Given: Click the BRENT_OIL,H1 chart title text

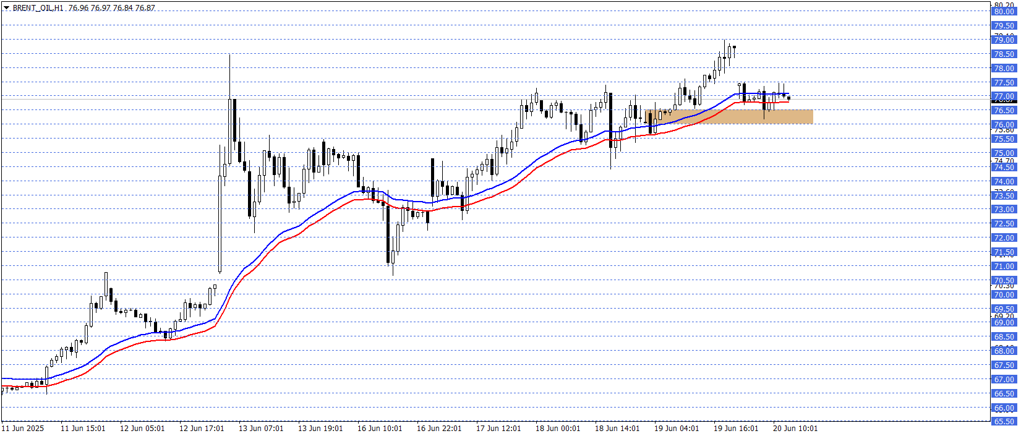Looking at the screenshot, I should click(38, 8).
